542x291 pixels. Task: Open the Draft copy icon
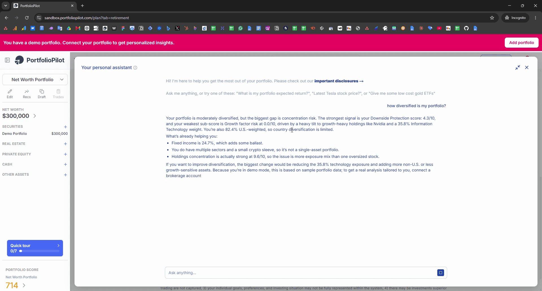click(42, 94)
